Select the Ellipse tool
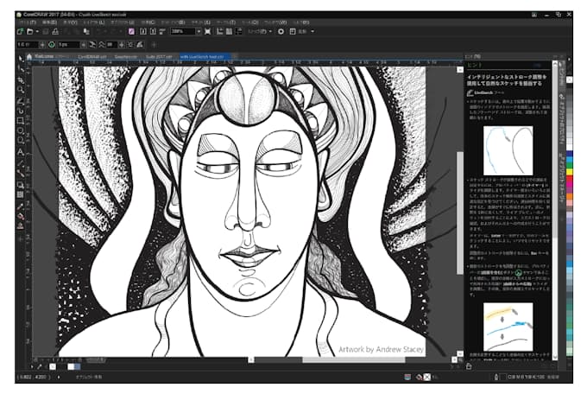This screenshot has width=587, height=400. point(21,130)
